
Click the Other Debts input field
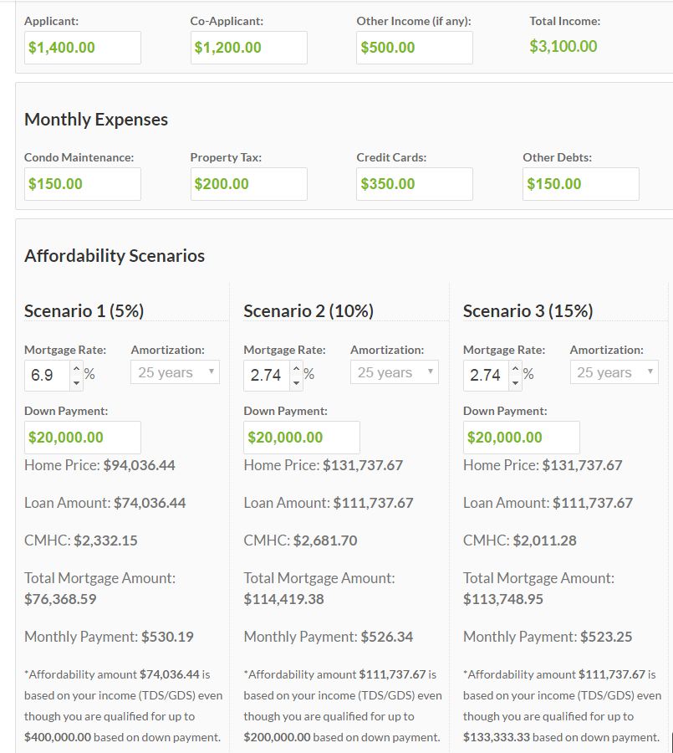point(580,184)
